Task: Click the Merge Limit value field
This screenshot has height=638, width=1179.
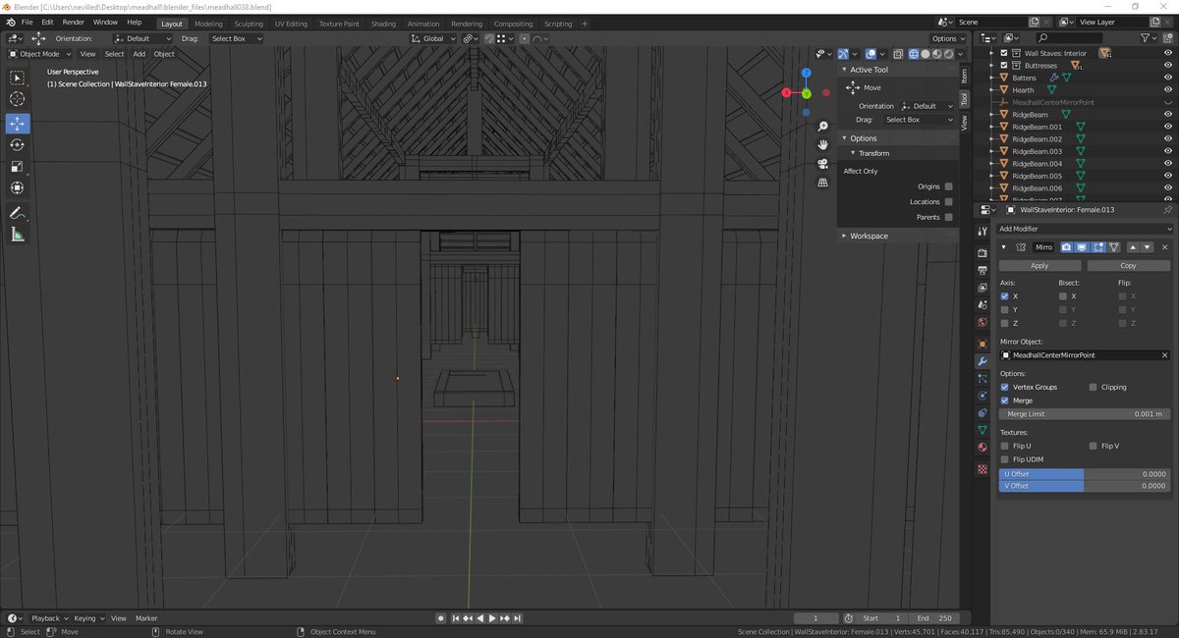Action: 1085,414
